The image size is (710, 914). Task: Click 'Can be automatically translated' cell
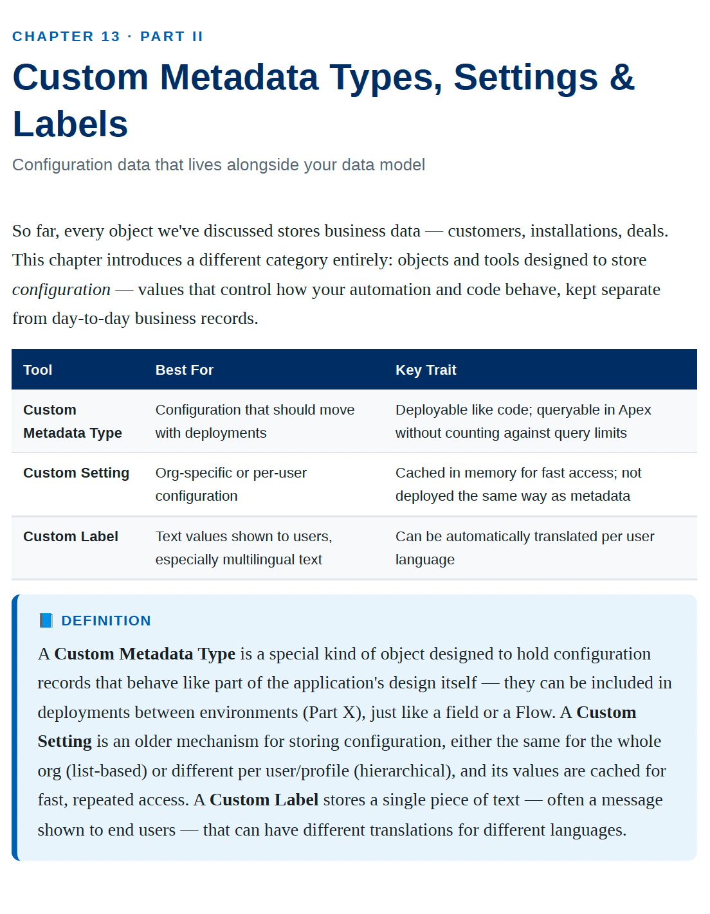(525, 548)
